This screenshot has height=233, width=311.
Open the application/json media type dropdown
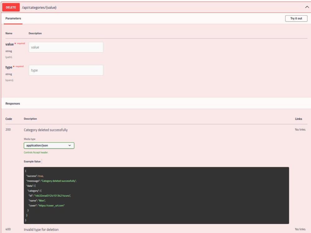tap(49, 145)
